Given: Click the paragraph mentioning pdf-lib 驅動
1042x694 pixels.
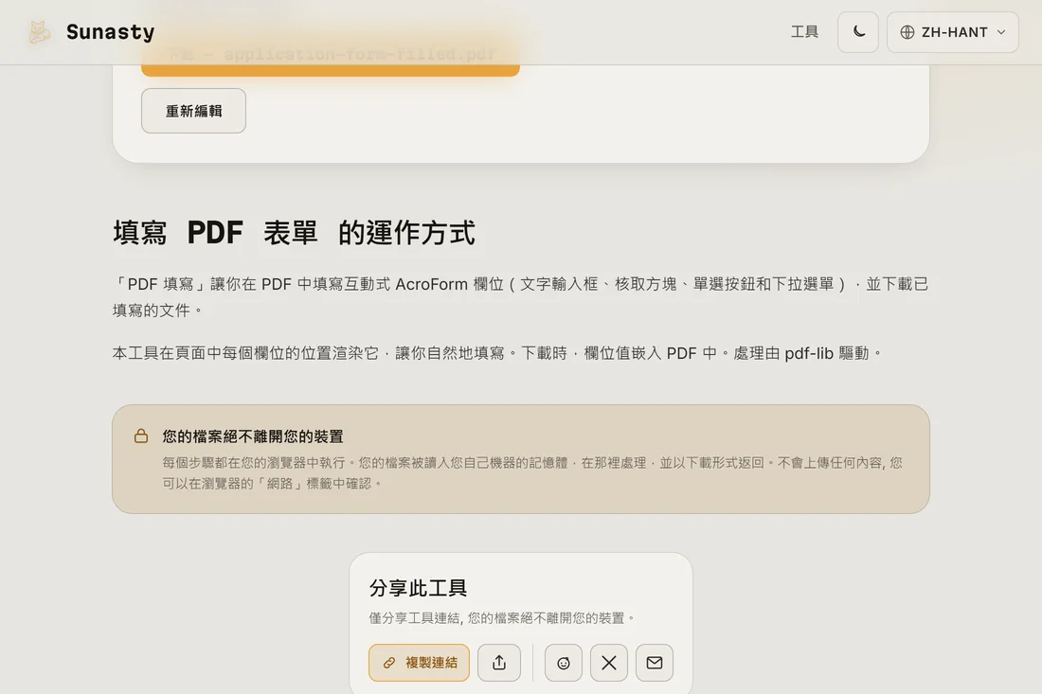Looking at the screenshot, I should tap(497, 353).
